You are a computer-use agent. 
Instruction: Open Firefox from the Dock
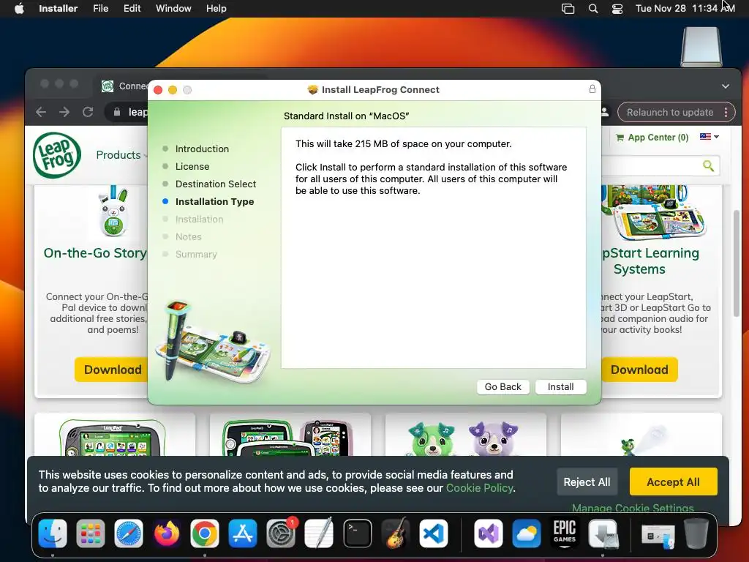(x=167, y=533)
